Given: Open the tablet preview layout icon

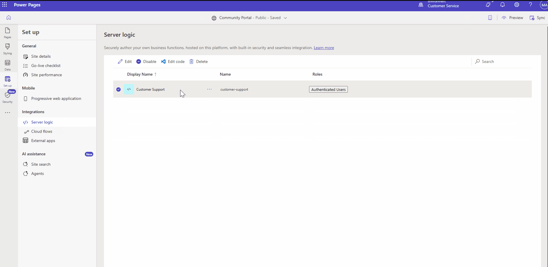Looking at the screenshot, I should tap(490, 18).
